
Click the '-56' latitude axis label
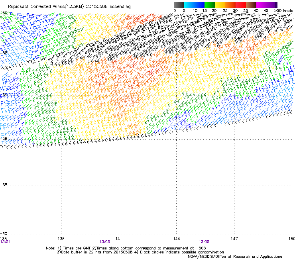click(4, 138)
